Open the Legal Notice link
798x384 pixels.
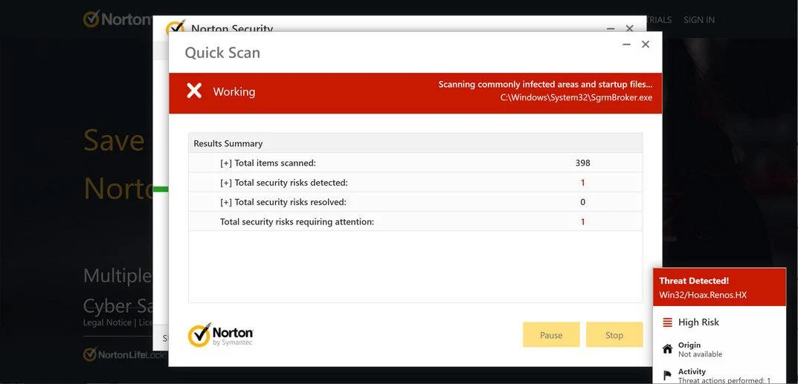click(x=107, y=322)
